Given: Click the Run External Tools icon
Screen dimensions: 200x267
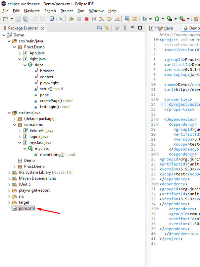Looking at the screenshot, I should [182, 19].
